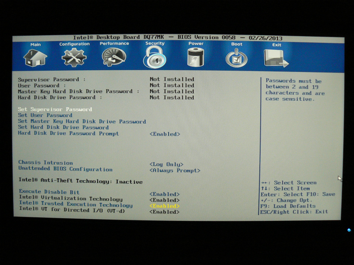Switch to the Power tab label
This screenshot has height=265, width=354.
coord(196,43)
